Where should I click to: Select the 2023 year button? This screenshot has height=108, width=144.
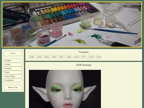click(47, 57)
